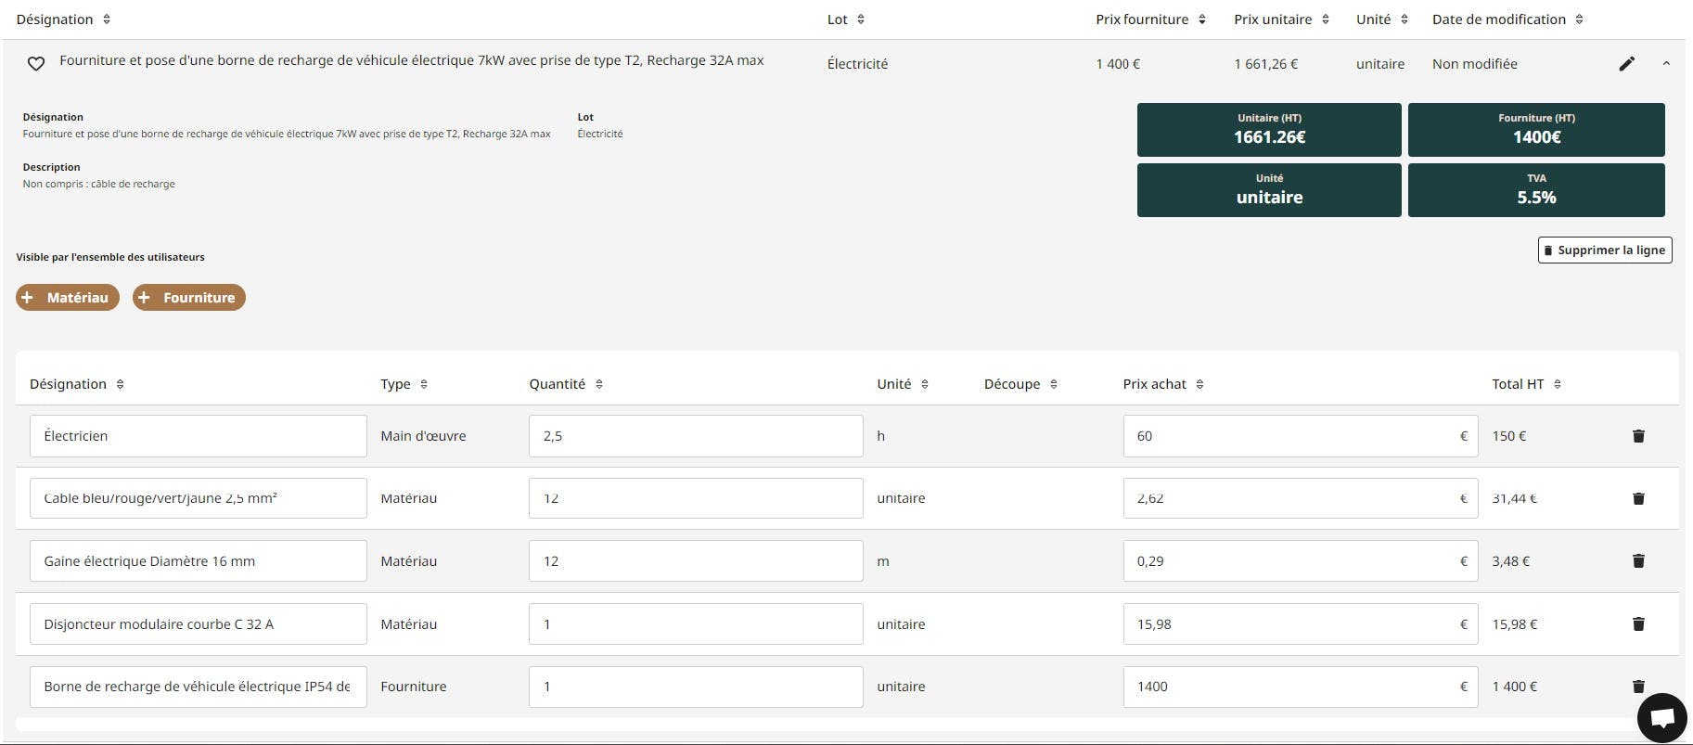The width and height of the screenshot is (1693, 745).
Task: Collapse the expanded row with the chevron
Action: [1666, 64]
